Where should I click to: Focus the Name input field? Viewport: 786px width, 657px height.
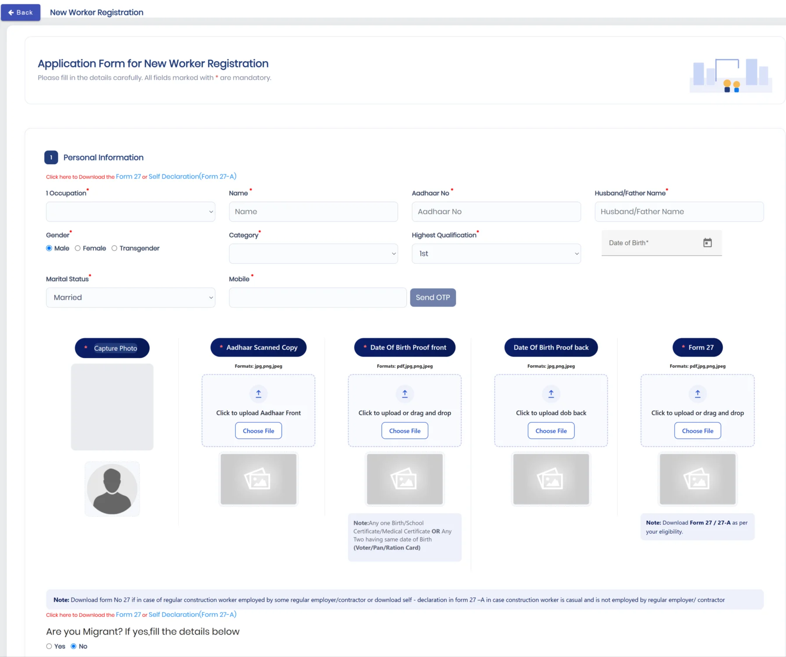click(314, 211)
